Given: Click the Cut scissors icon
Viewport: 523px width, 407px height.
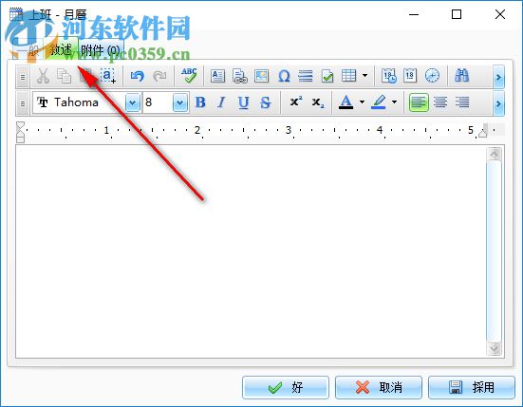Looking at the screenshot, I should click(x=43, y=76).
